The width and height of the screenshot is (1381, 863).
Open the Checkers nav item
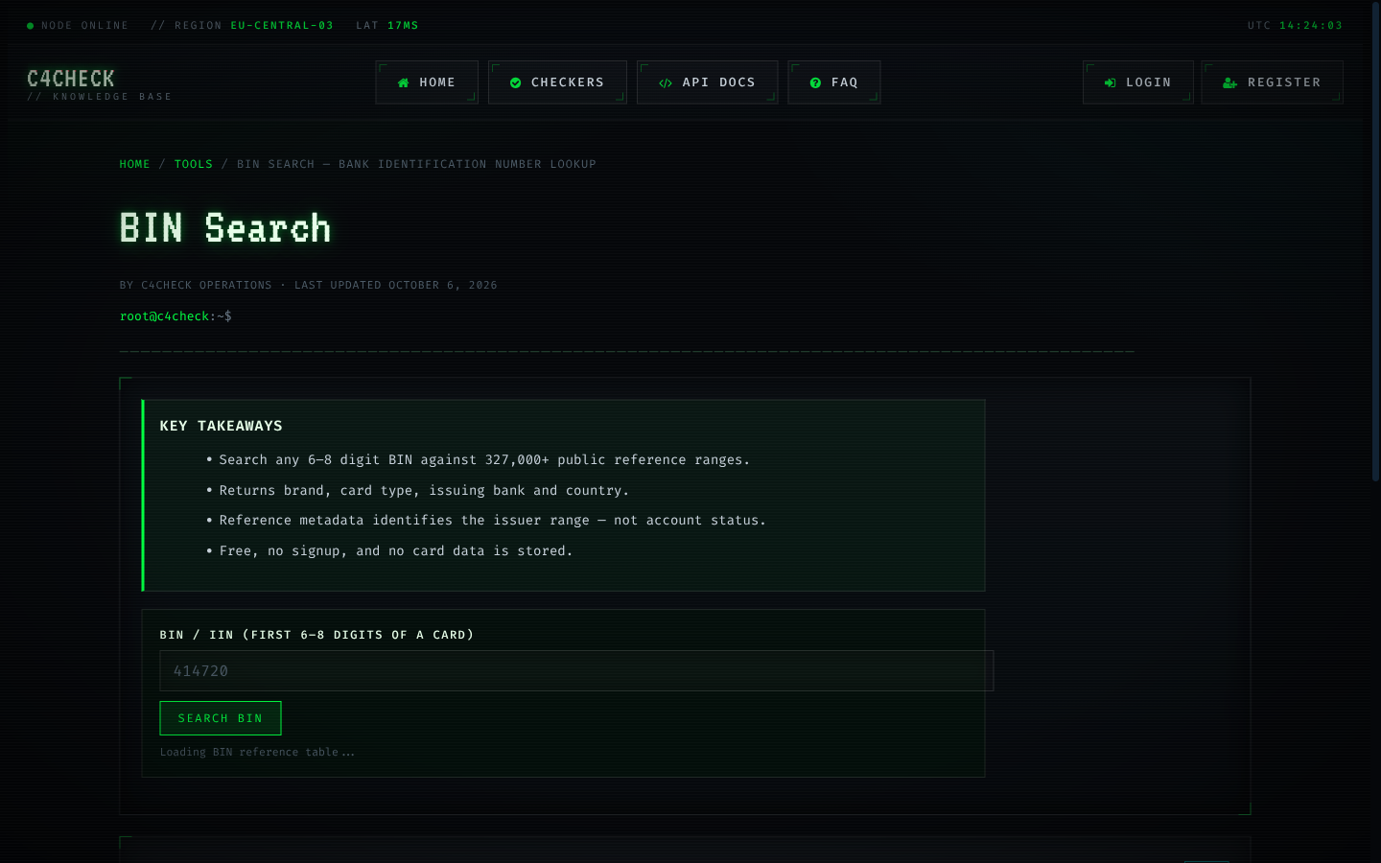[557, 82]
